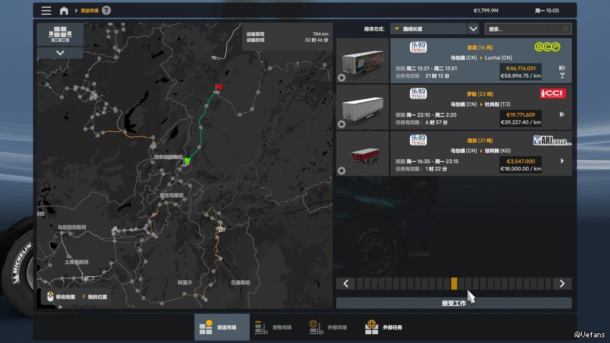
Task: Click the 杜尚别 (TJ) destination text
Action: [x=497, y=104]
